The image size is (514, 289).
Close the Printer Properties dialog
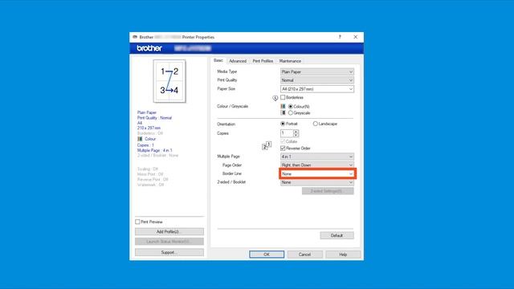[355, 37]
